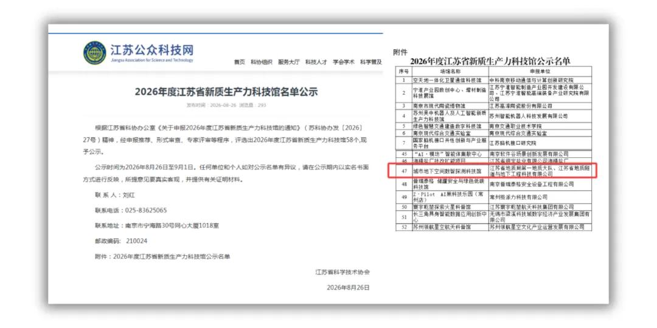Select the "AI·模坊"智能体集散中心 cell
Screen dimensions: 657x328
[450, 154]
